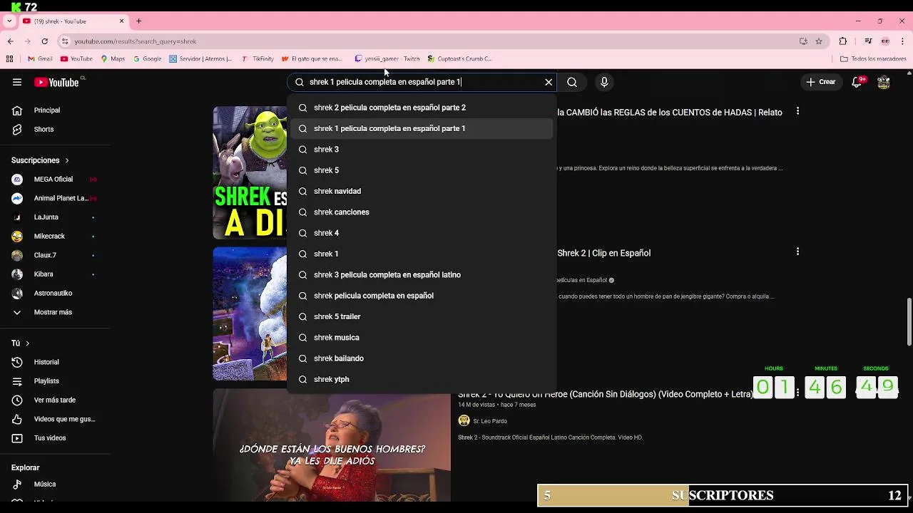Clear the search text with the X icon
This screenshot has height=513, width=913.
(x=549, y=82)
